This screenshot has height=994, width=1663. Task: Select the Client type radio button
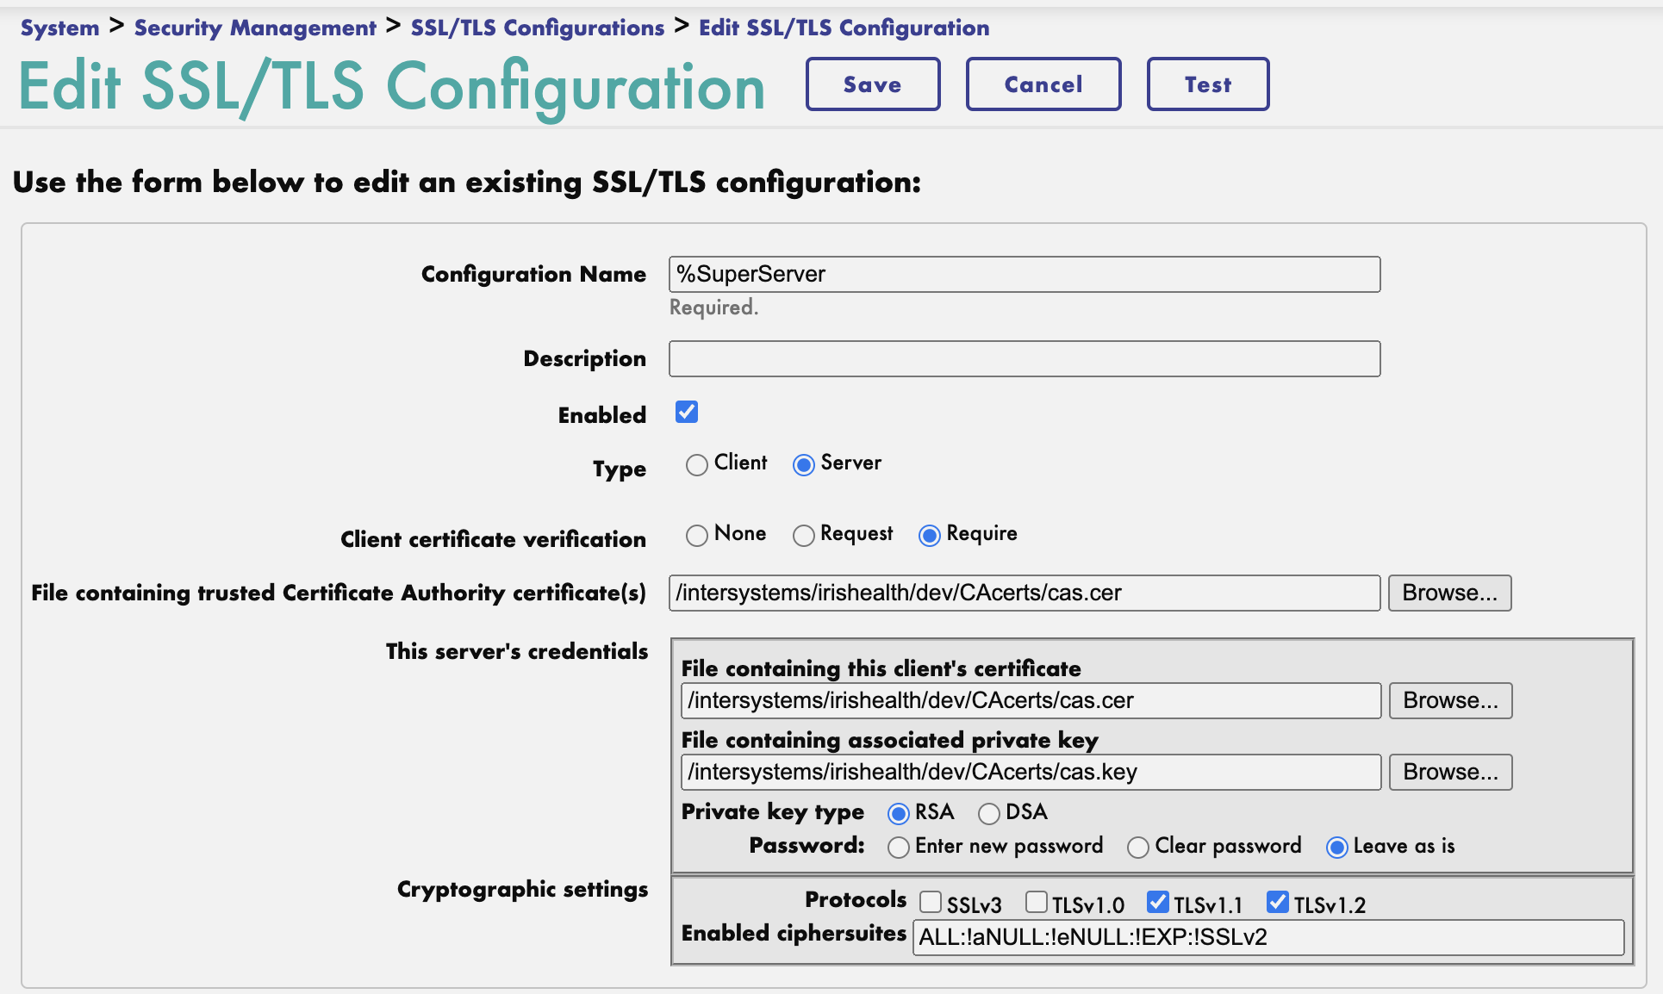(696, 465)
